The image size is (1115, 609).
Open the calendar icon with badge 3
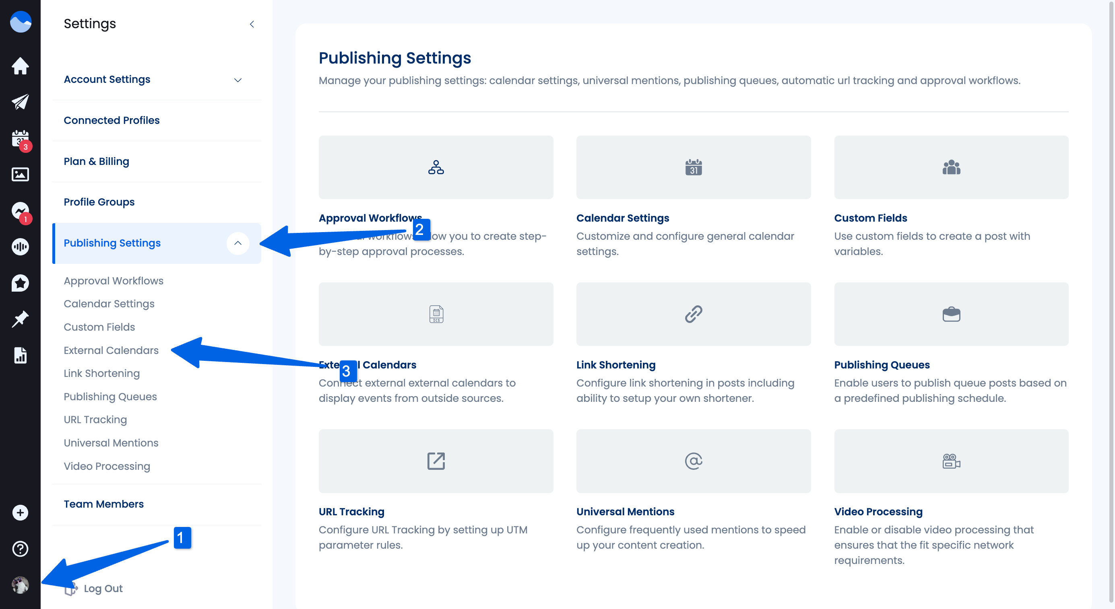(20, 138)
